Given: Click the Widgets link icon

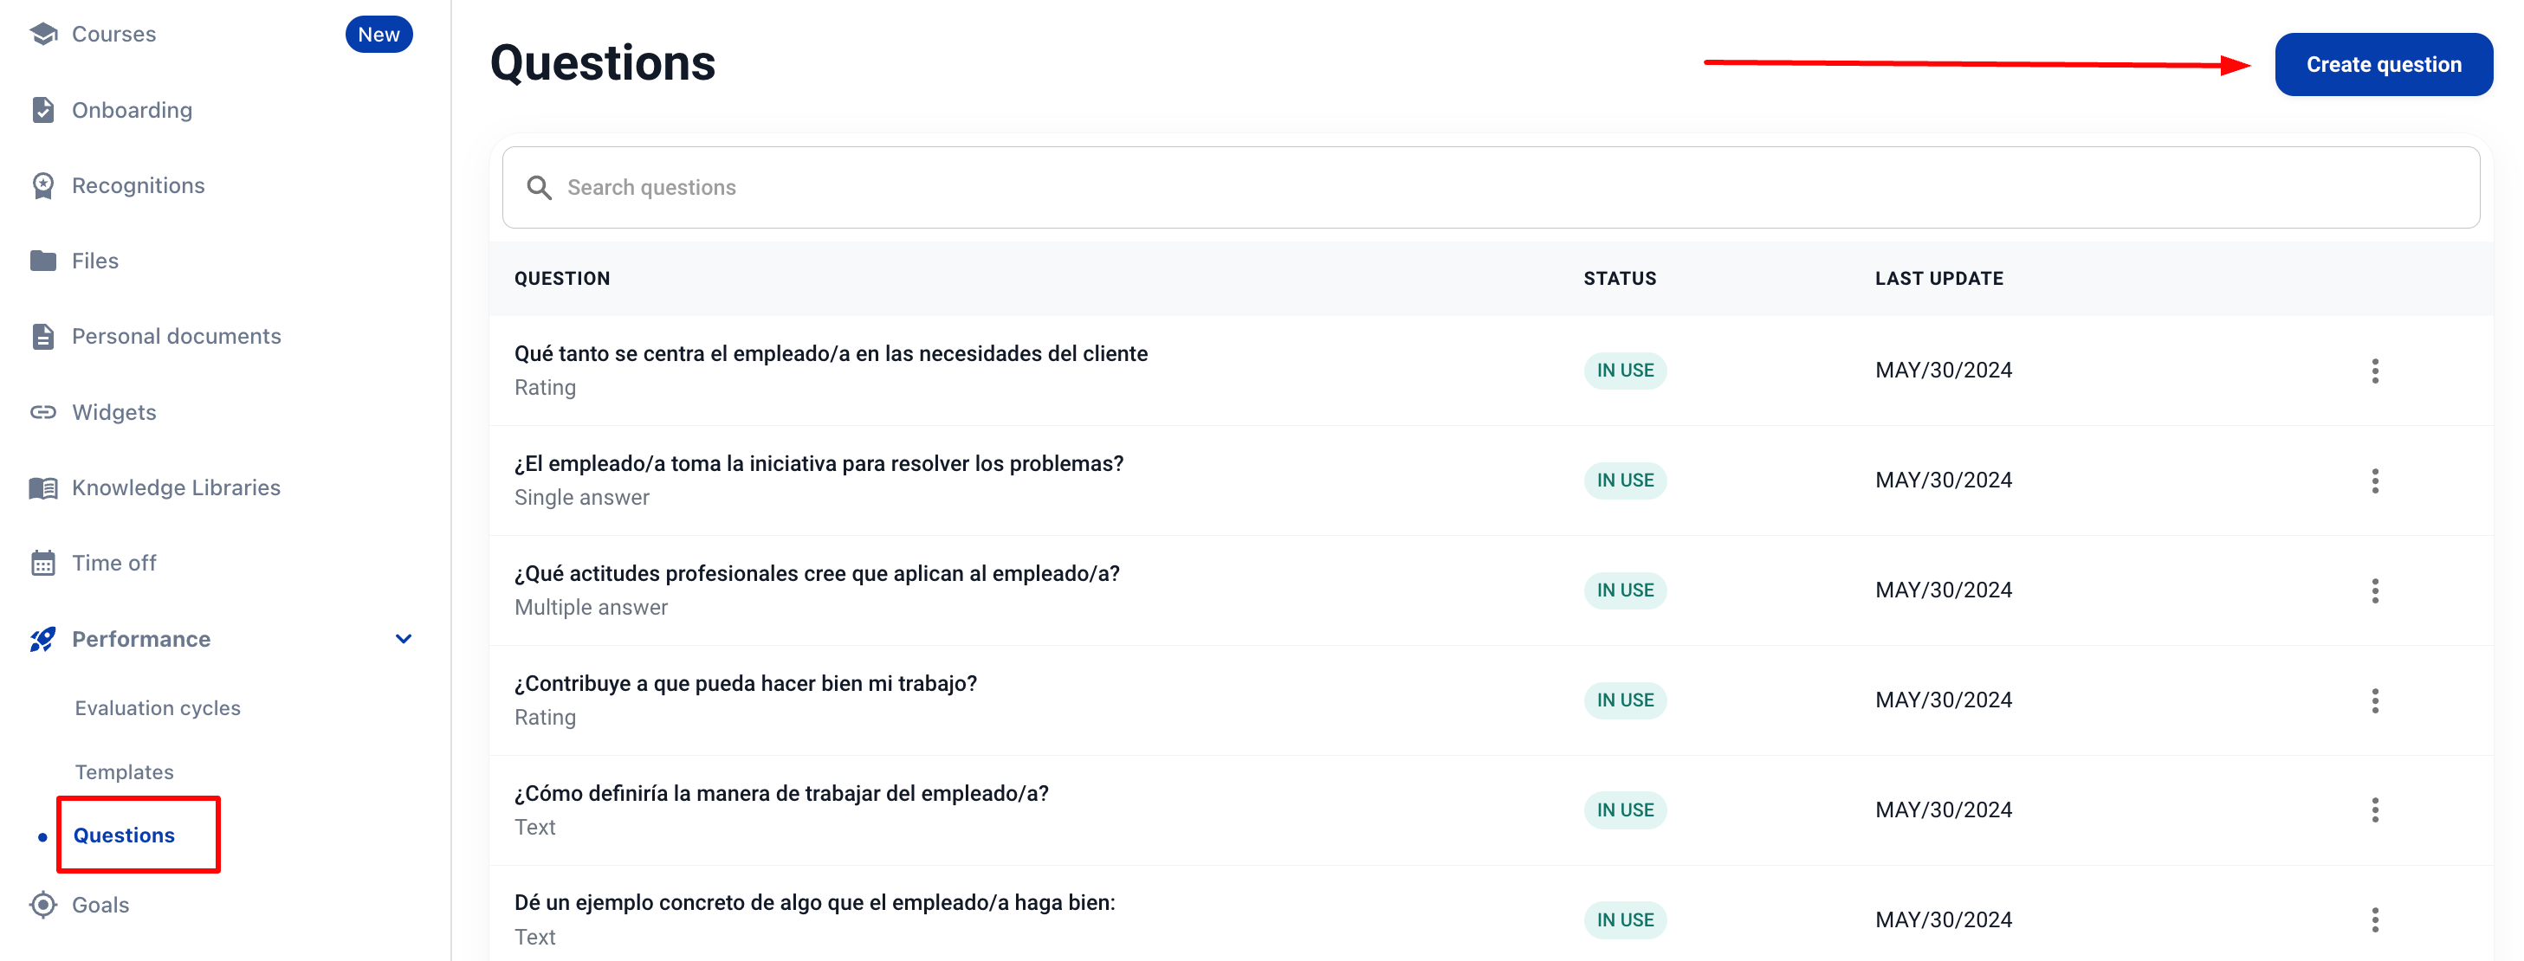Looking at the screenshot, I should point(43,411).
